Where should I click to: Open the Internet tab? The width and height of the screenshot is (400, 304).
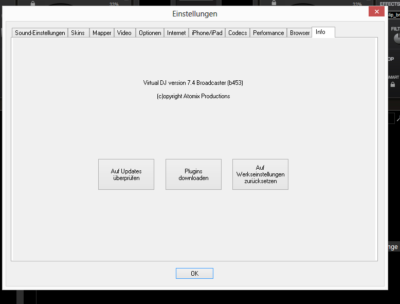[x=176, y=33]
